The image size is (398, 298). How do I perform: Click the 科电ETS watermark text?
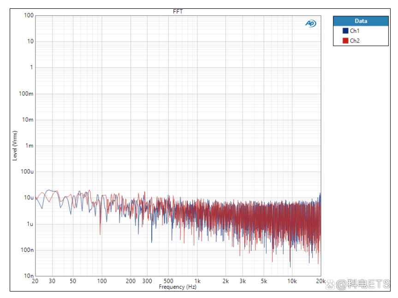pos(368,284)
